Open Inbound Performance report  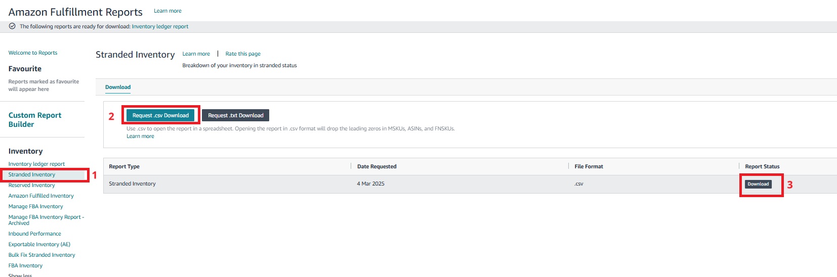pyautogui.click(x=34, y=234)
